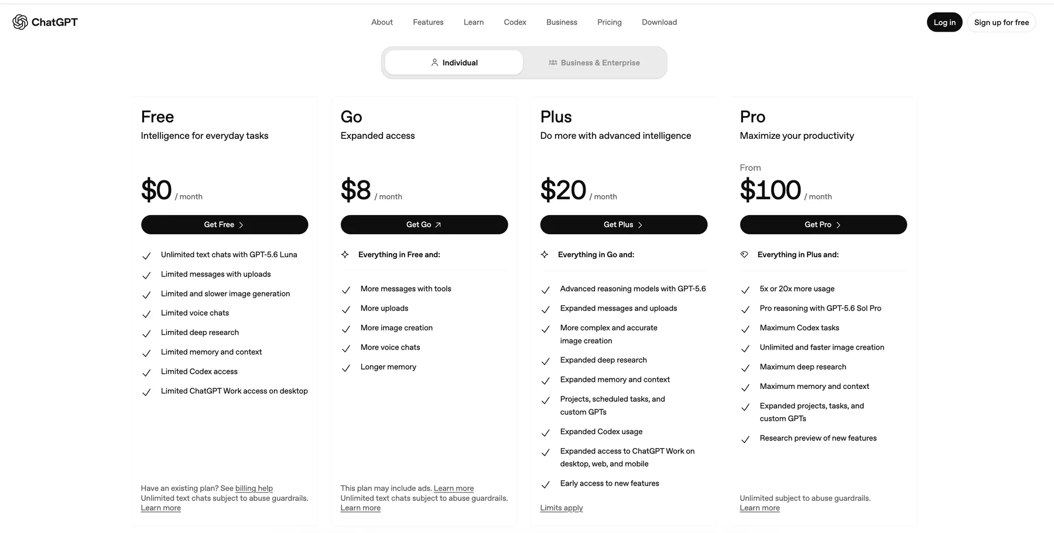Click the Get Go button

pos(424,225)
